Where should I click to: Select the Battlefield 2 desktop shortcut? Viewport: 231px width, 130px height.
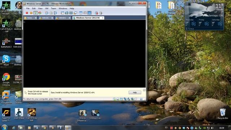click(6, 43)
